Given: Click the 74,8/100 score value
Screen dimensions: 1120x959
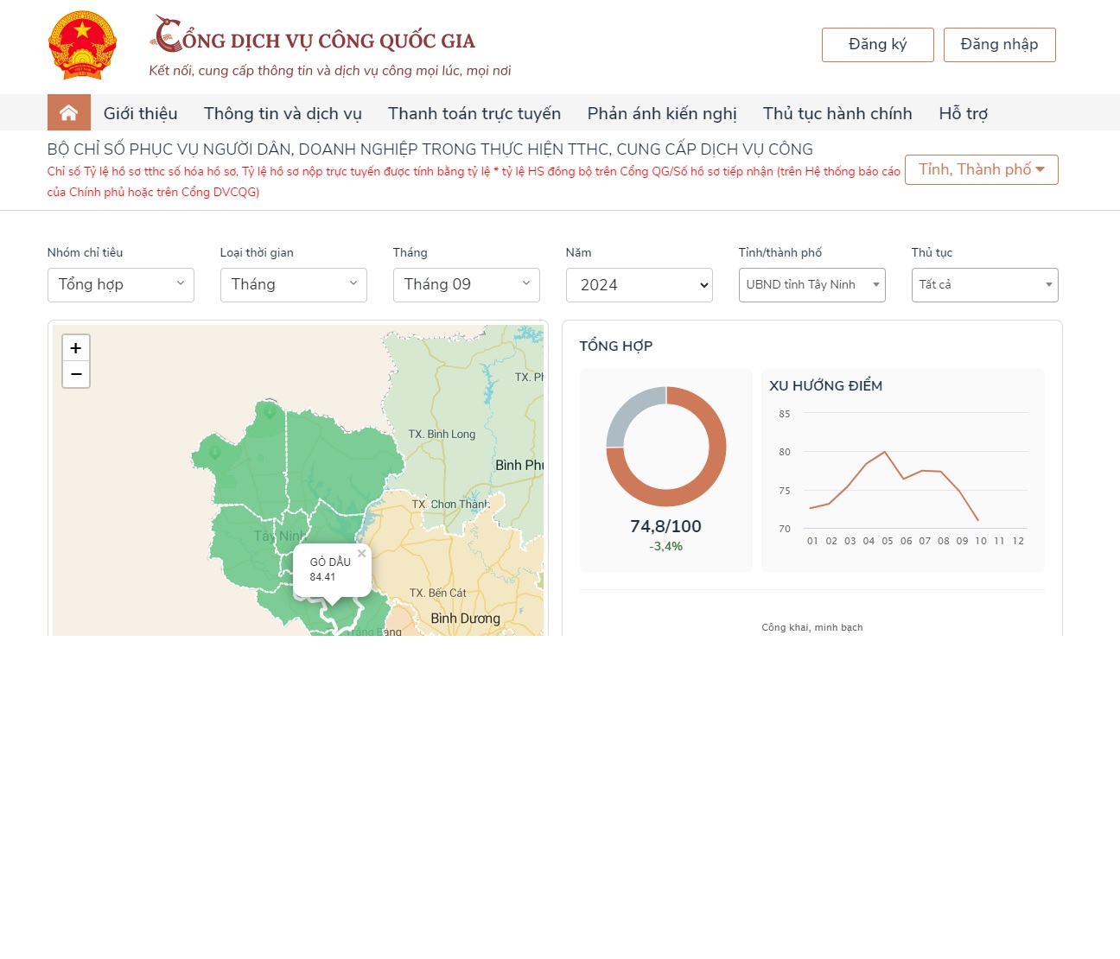Looking at the screenshot, I should 666,526.
